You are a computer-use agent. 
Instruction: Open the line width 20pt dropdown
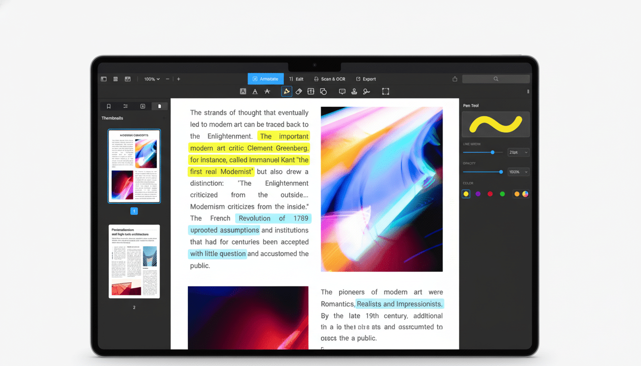point(518,152)
